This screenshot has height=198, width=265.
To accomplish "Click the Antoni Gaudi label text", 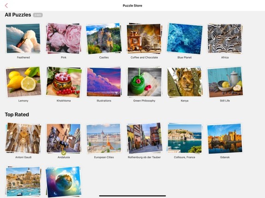I will tap(24, 157).
